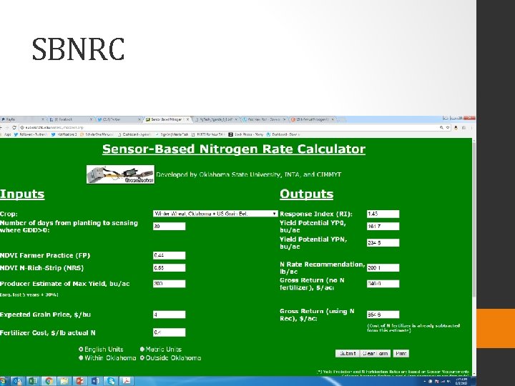Image resolution: width=515 pixels, height=386 pixels.
Task: Select the Within Oklahoma radio button
Action: click(81, 358)
